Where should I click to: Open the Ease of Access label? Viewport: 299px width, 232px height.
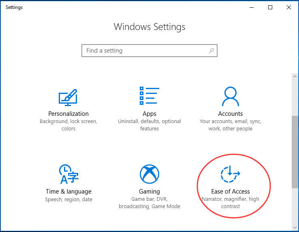230,192
